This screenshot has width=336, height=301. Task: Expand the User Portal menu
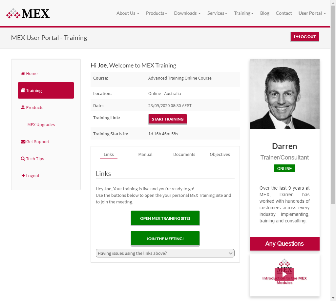(x=312, y=13)
